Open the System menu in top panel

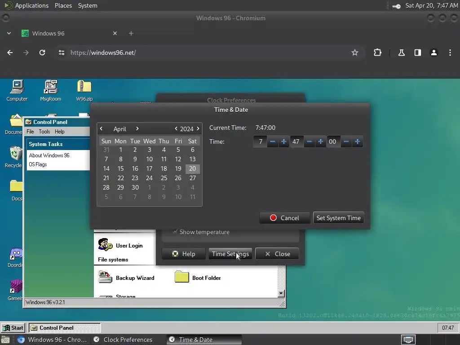click(88, 5)
